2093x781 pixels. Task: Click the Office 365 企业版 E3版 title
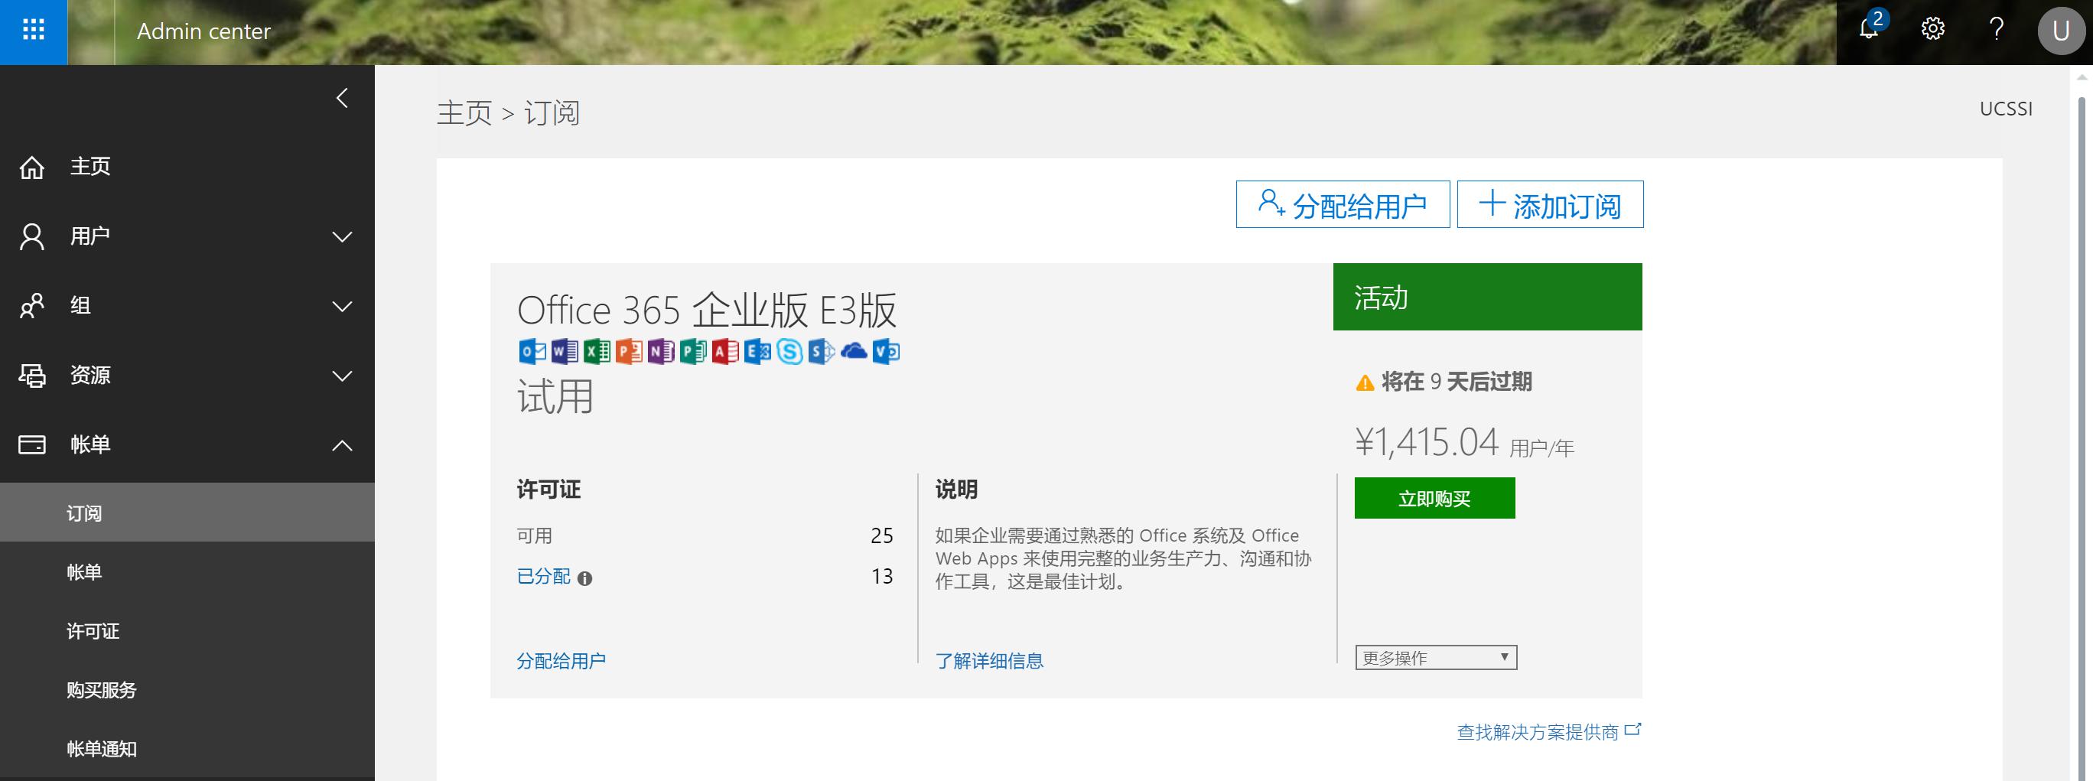707,311
